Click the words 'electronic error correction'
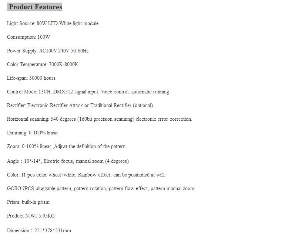The width and height of the screenshot is (295, 240). point(164,119)
